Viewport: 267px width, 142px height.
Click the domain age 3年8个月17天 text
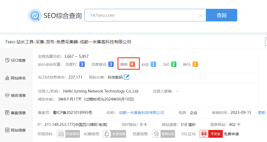70,99
